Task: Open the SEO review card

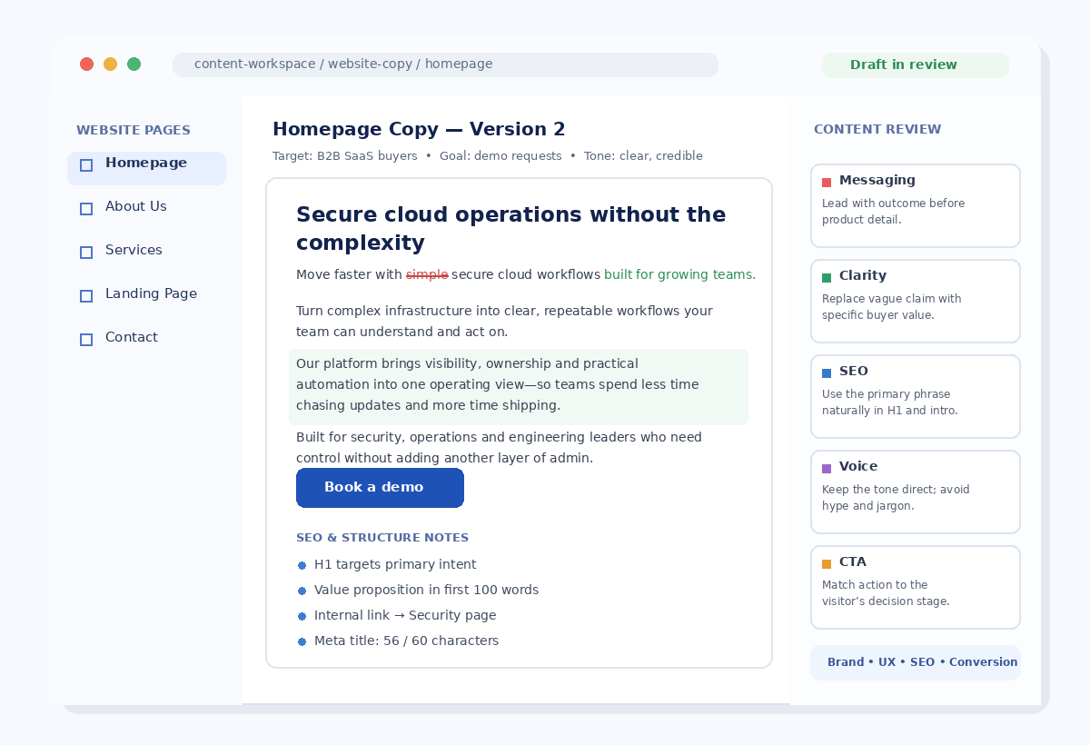Action: point(916,397)
